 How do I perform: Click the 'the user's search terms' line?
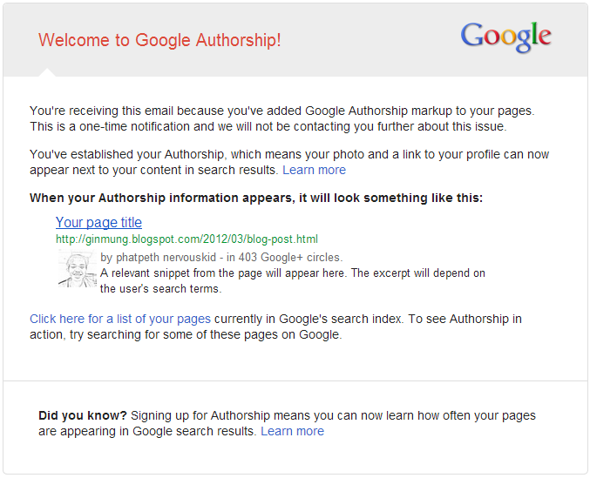click(160, 288)
